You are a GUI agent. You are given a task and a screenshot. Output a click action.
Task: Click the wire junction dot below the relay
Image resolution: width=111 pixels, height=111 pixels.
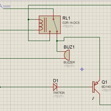pos(57,41)
